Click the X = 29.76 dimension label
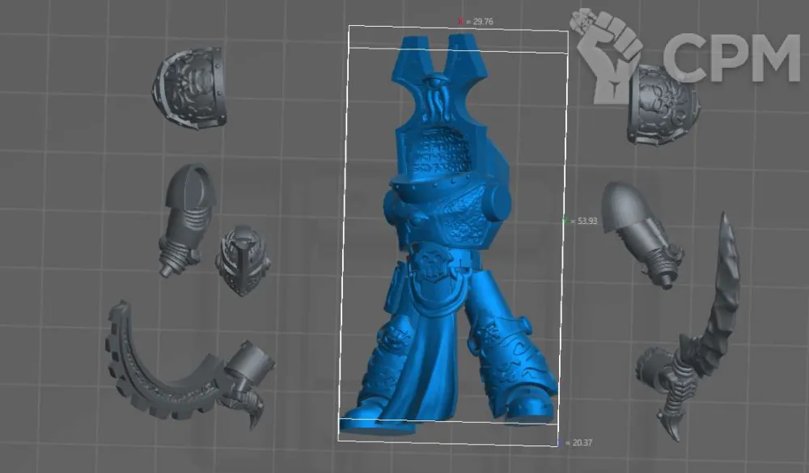This screenshot has width=809, height=473. click(476, 22)
